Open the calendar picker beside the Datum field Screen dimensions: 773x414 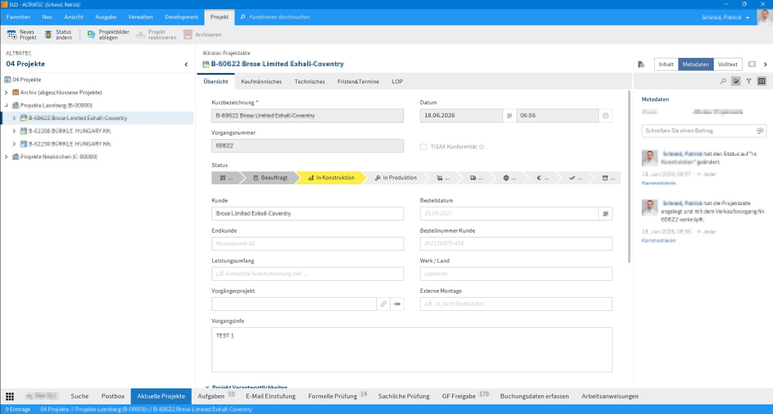[509, 116]
